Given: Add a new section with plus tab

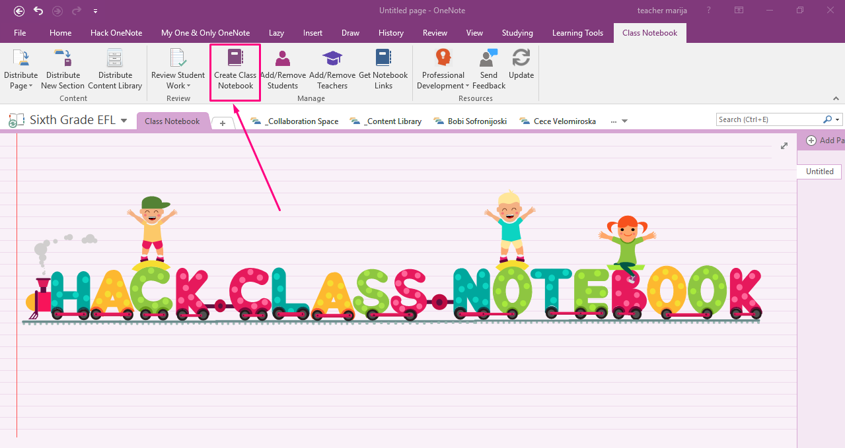Looking at the screenshot, I should click(223, 123).
